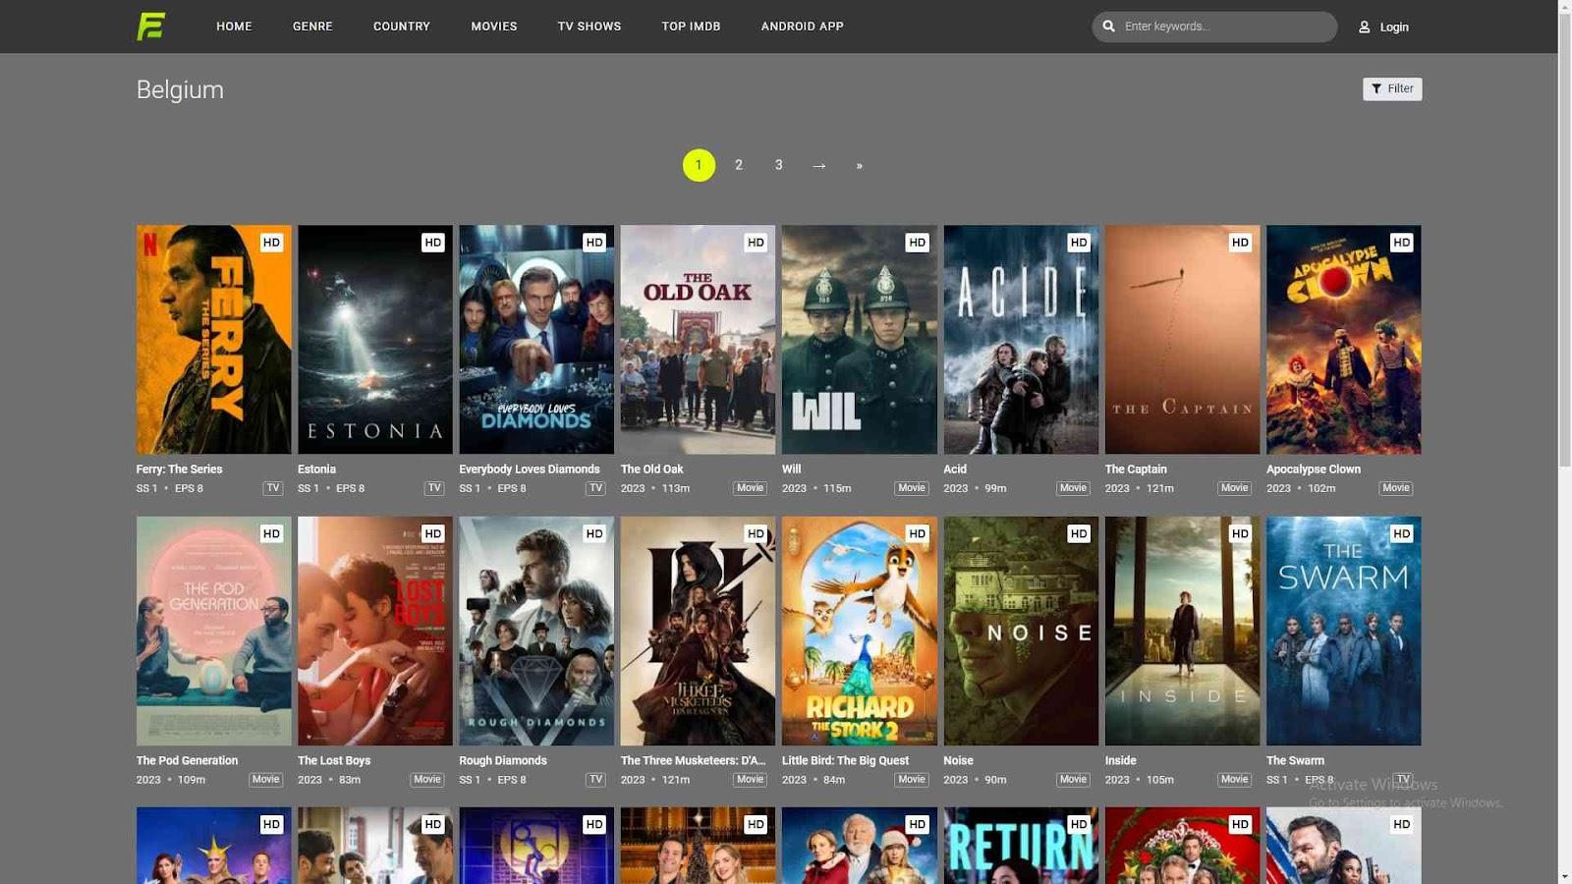Viewport: 1572px width, 884px height.
Task: Open the Acide movie poster
Action: tap(1021, 340)
